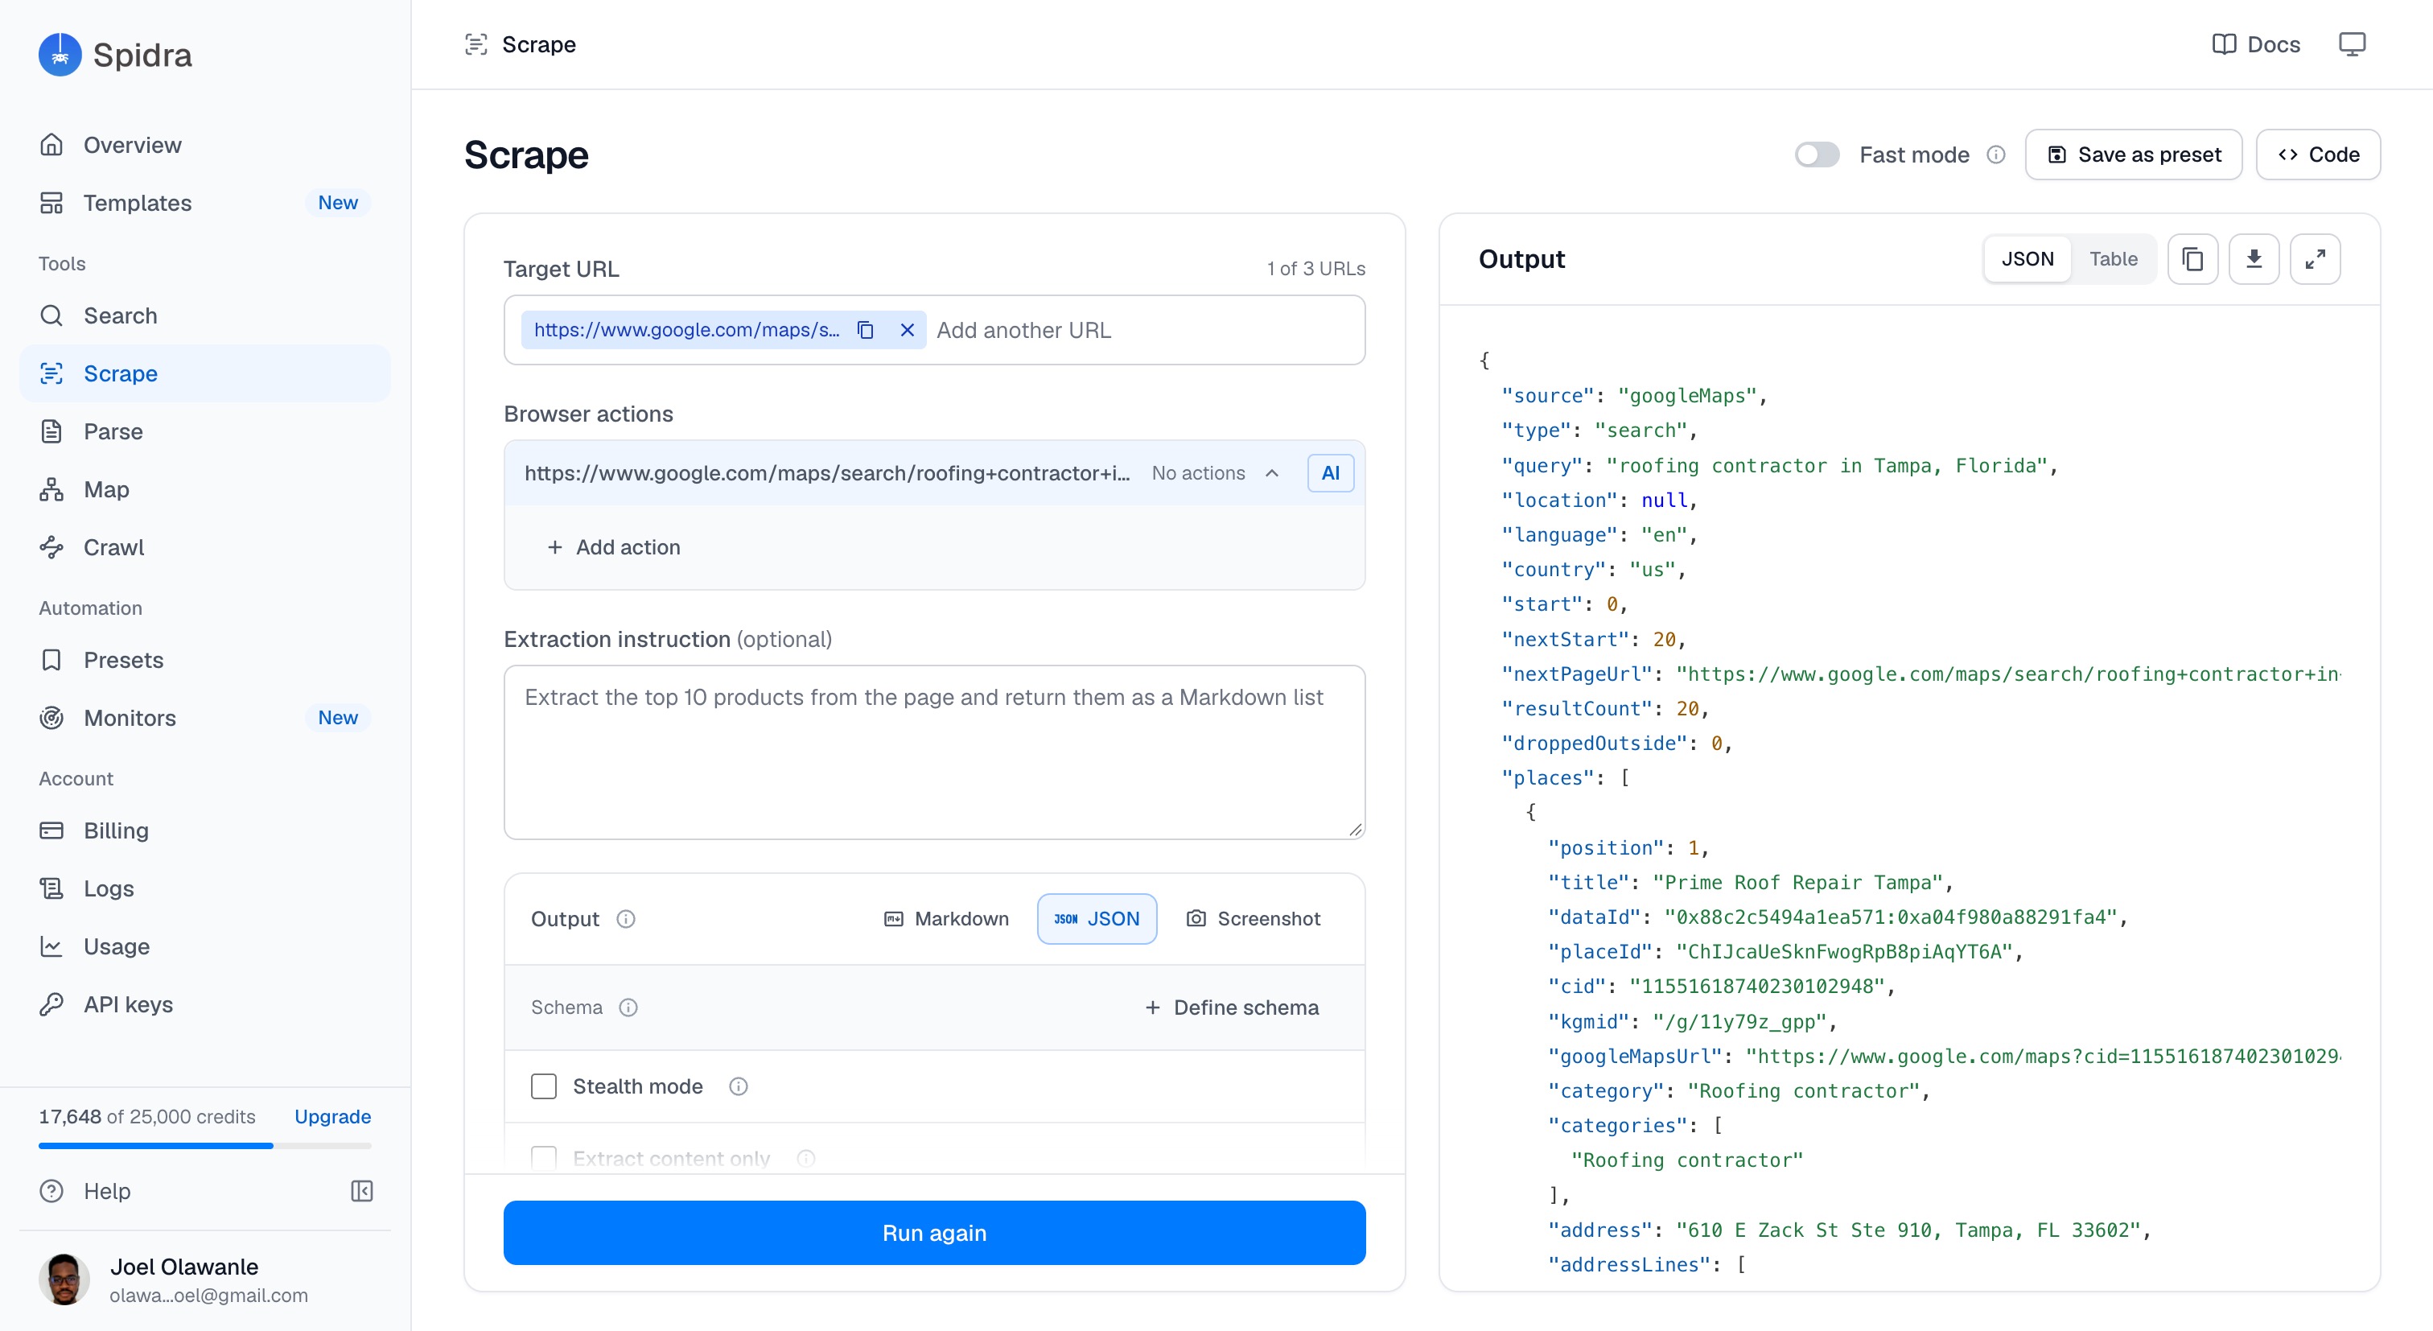Copy the output JSON to clipboard
The image size is (2433, 1331).
tap(2192, 259)
